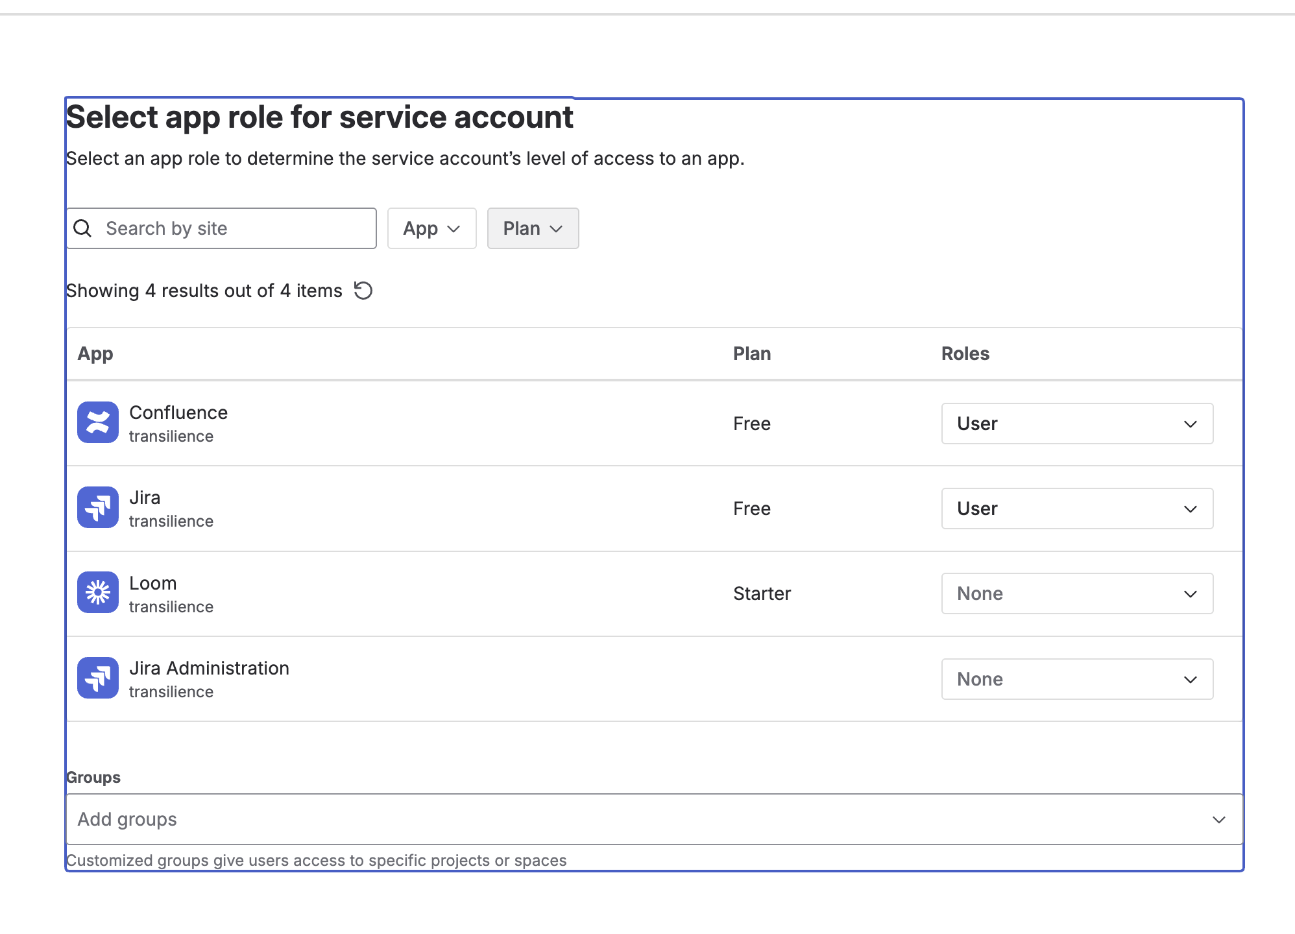1295x934 pixels.
Task: Click chevron in Add groups field
Action: click(x=1218, y=820)
